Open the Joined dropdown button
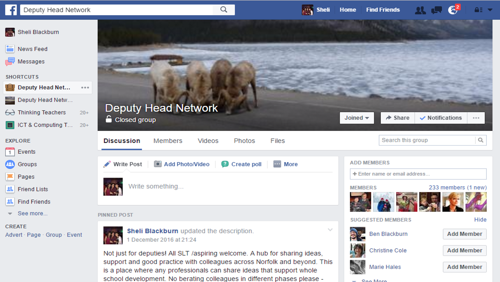Image resolution: width=500 pixels, height=282 pixels. [357, 118]
